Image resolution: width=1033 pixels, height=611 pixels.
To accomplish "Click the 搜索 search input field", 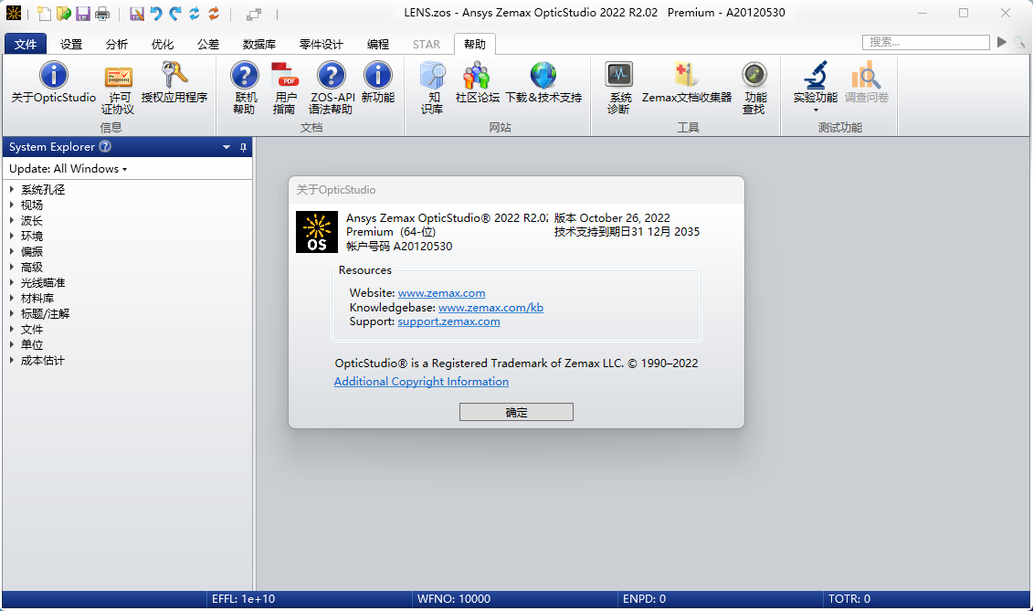I will coord(925,42).
